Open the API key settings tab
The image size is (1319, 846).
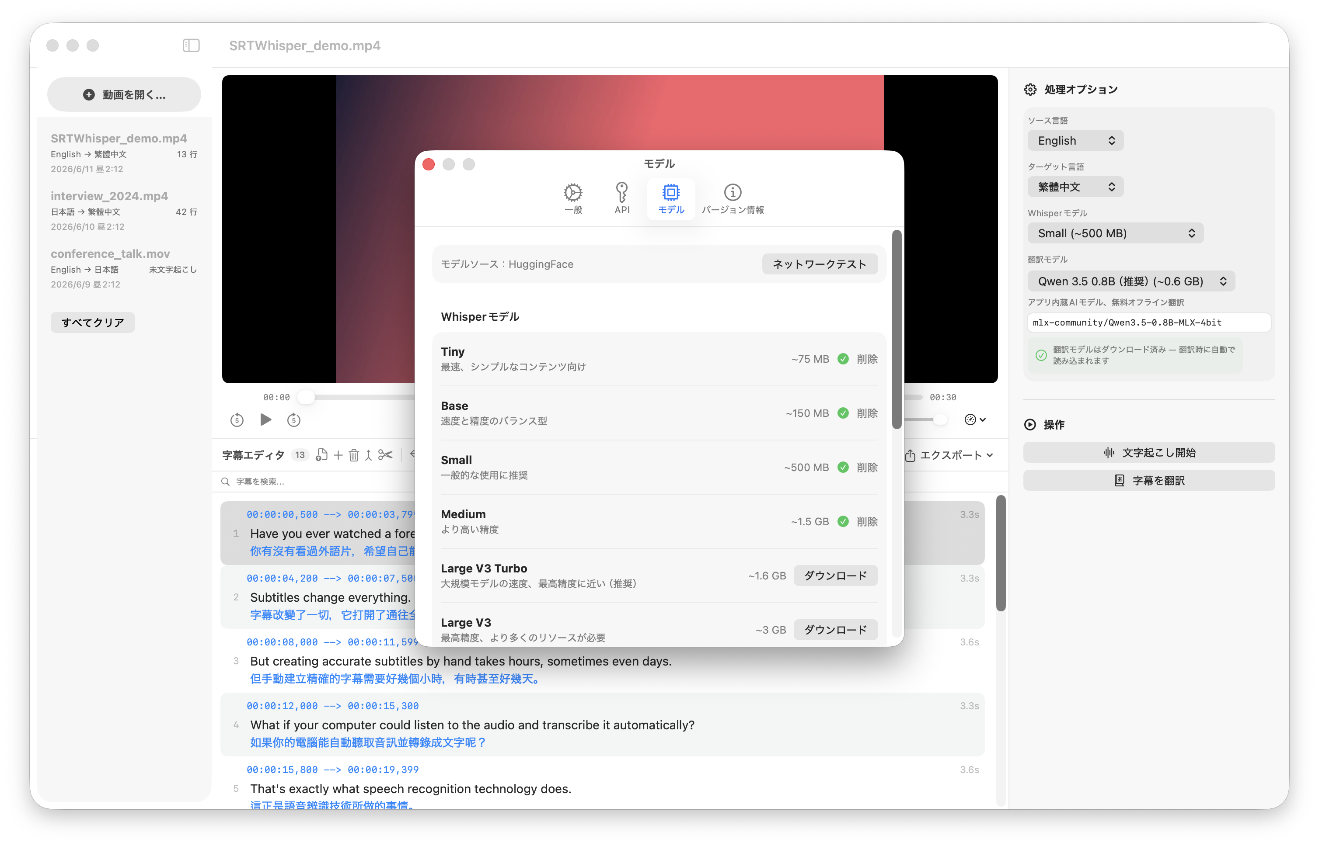pos(621,198)
